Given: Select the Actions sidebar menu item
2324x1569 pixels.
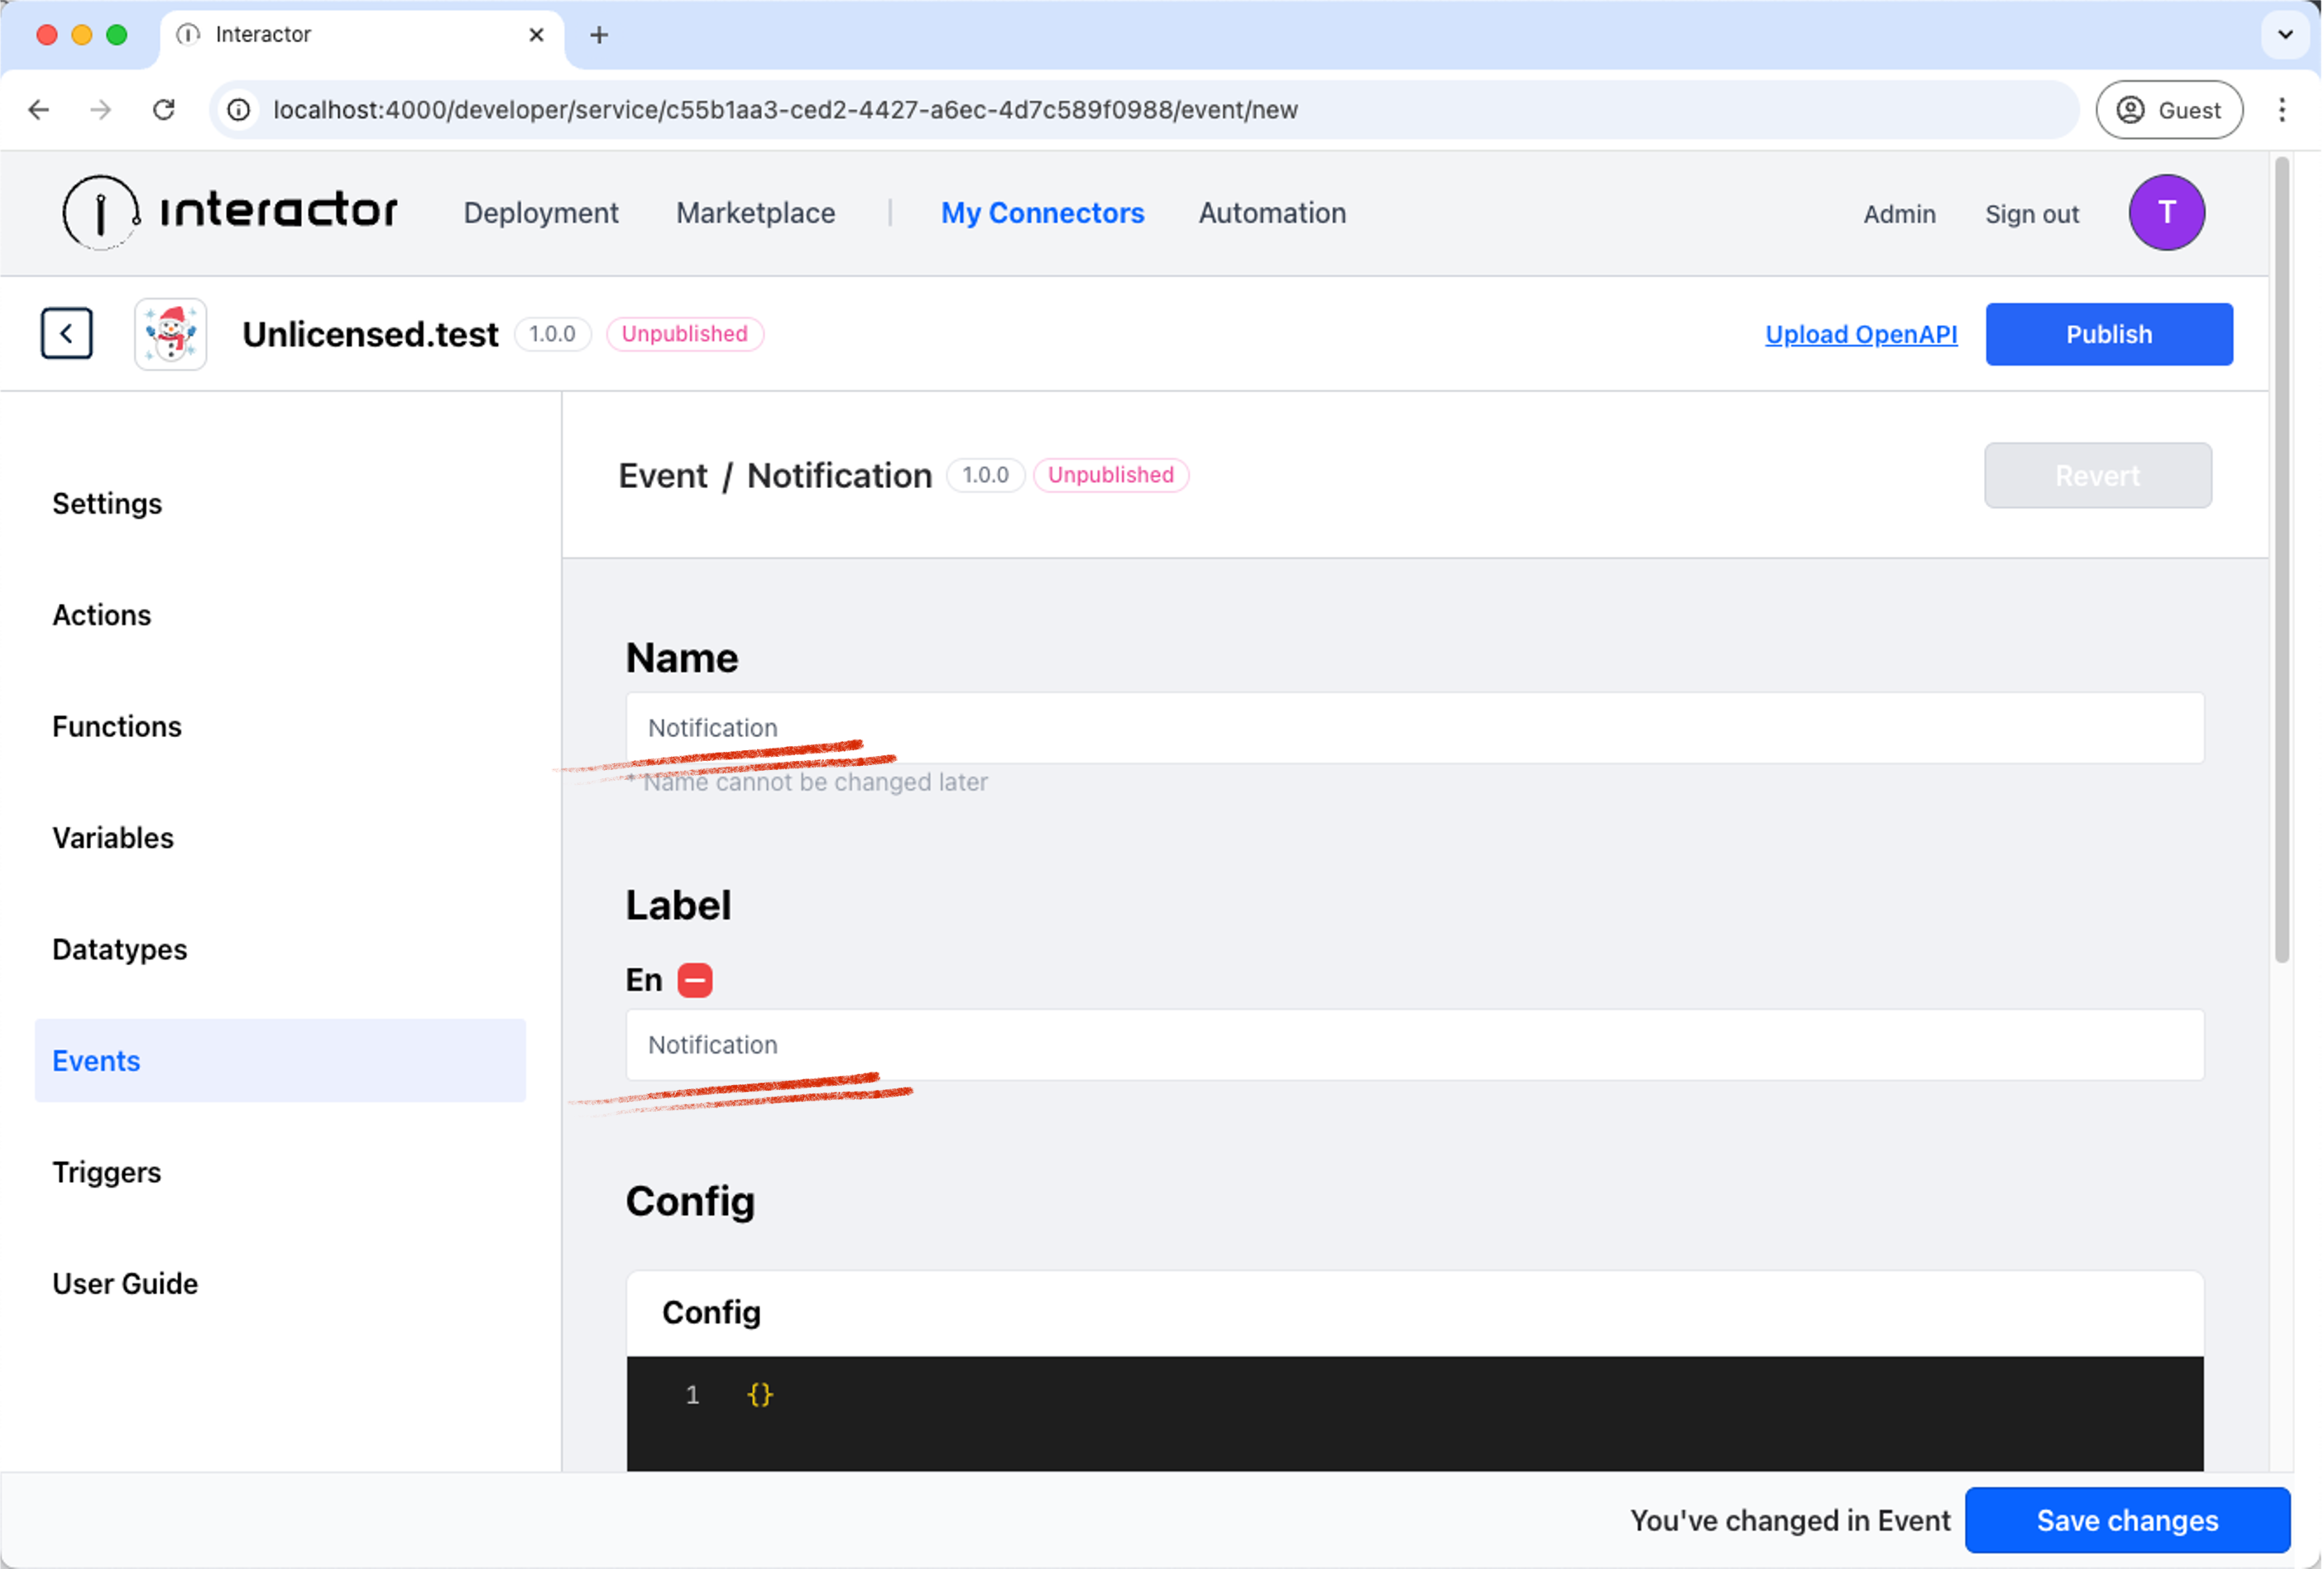Looking at the screenshot, I should [102, 613].
